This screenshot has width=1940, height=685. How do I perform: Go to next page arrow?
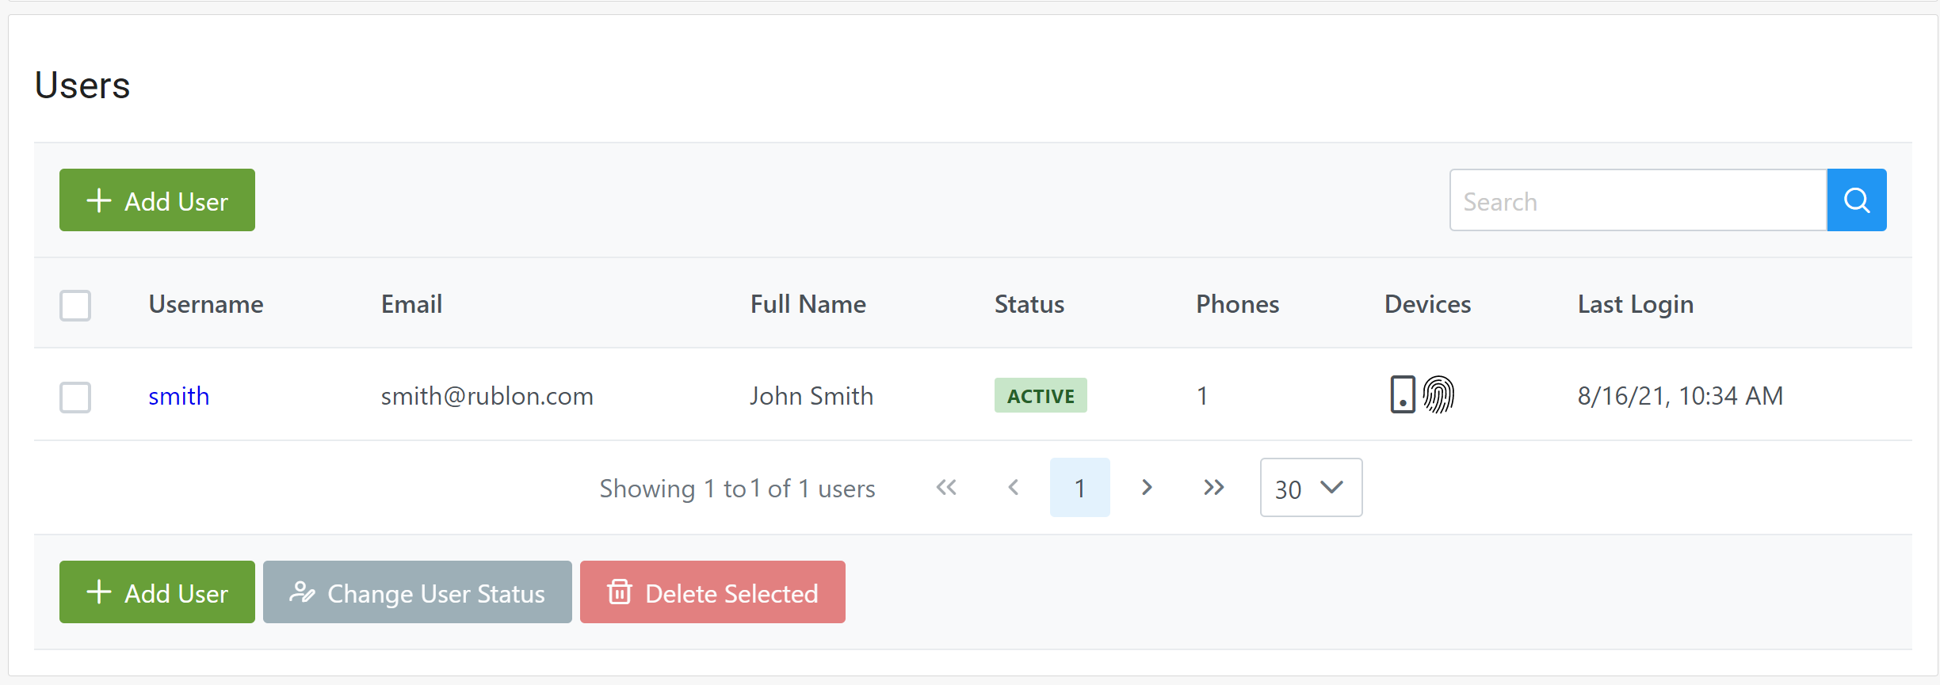coord(1147,488)
